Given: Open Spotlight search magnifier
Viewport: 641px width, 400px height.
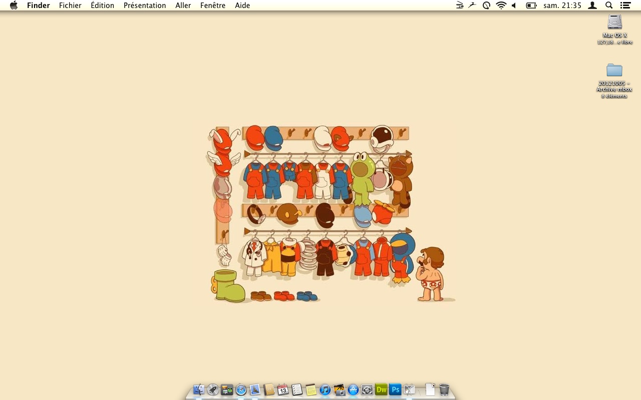Looking at the screenshot, I should coord(609,5).
